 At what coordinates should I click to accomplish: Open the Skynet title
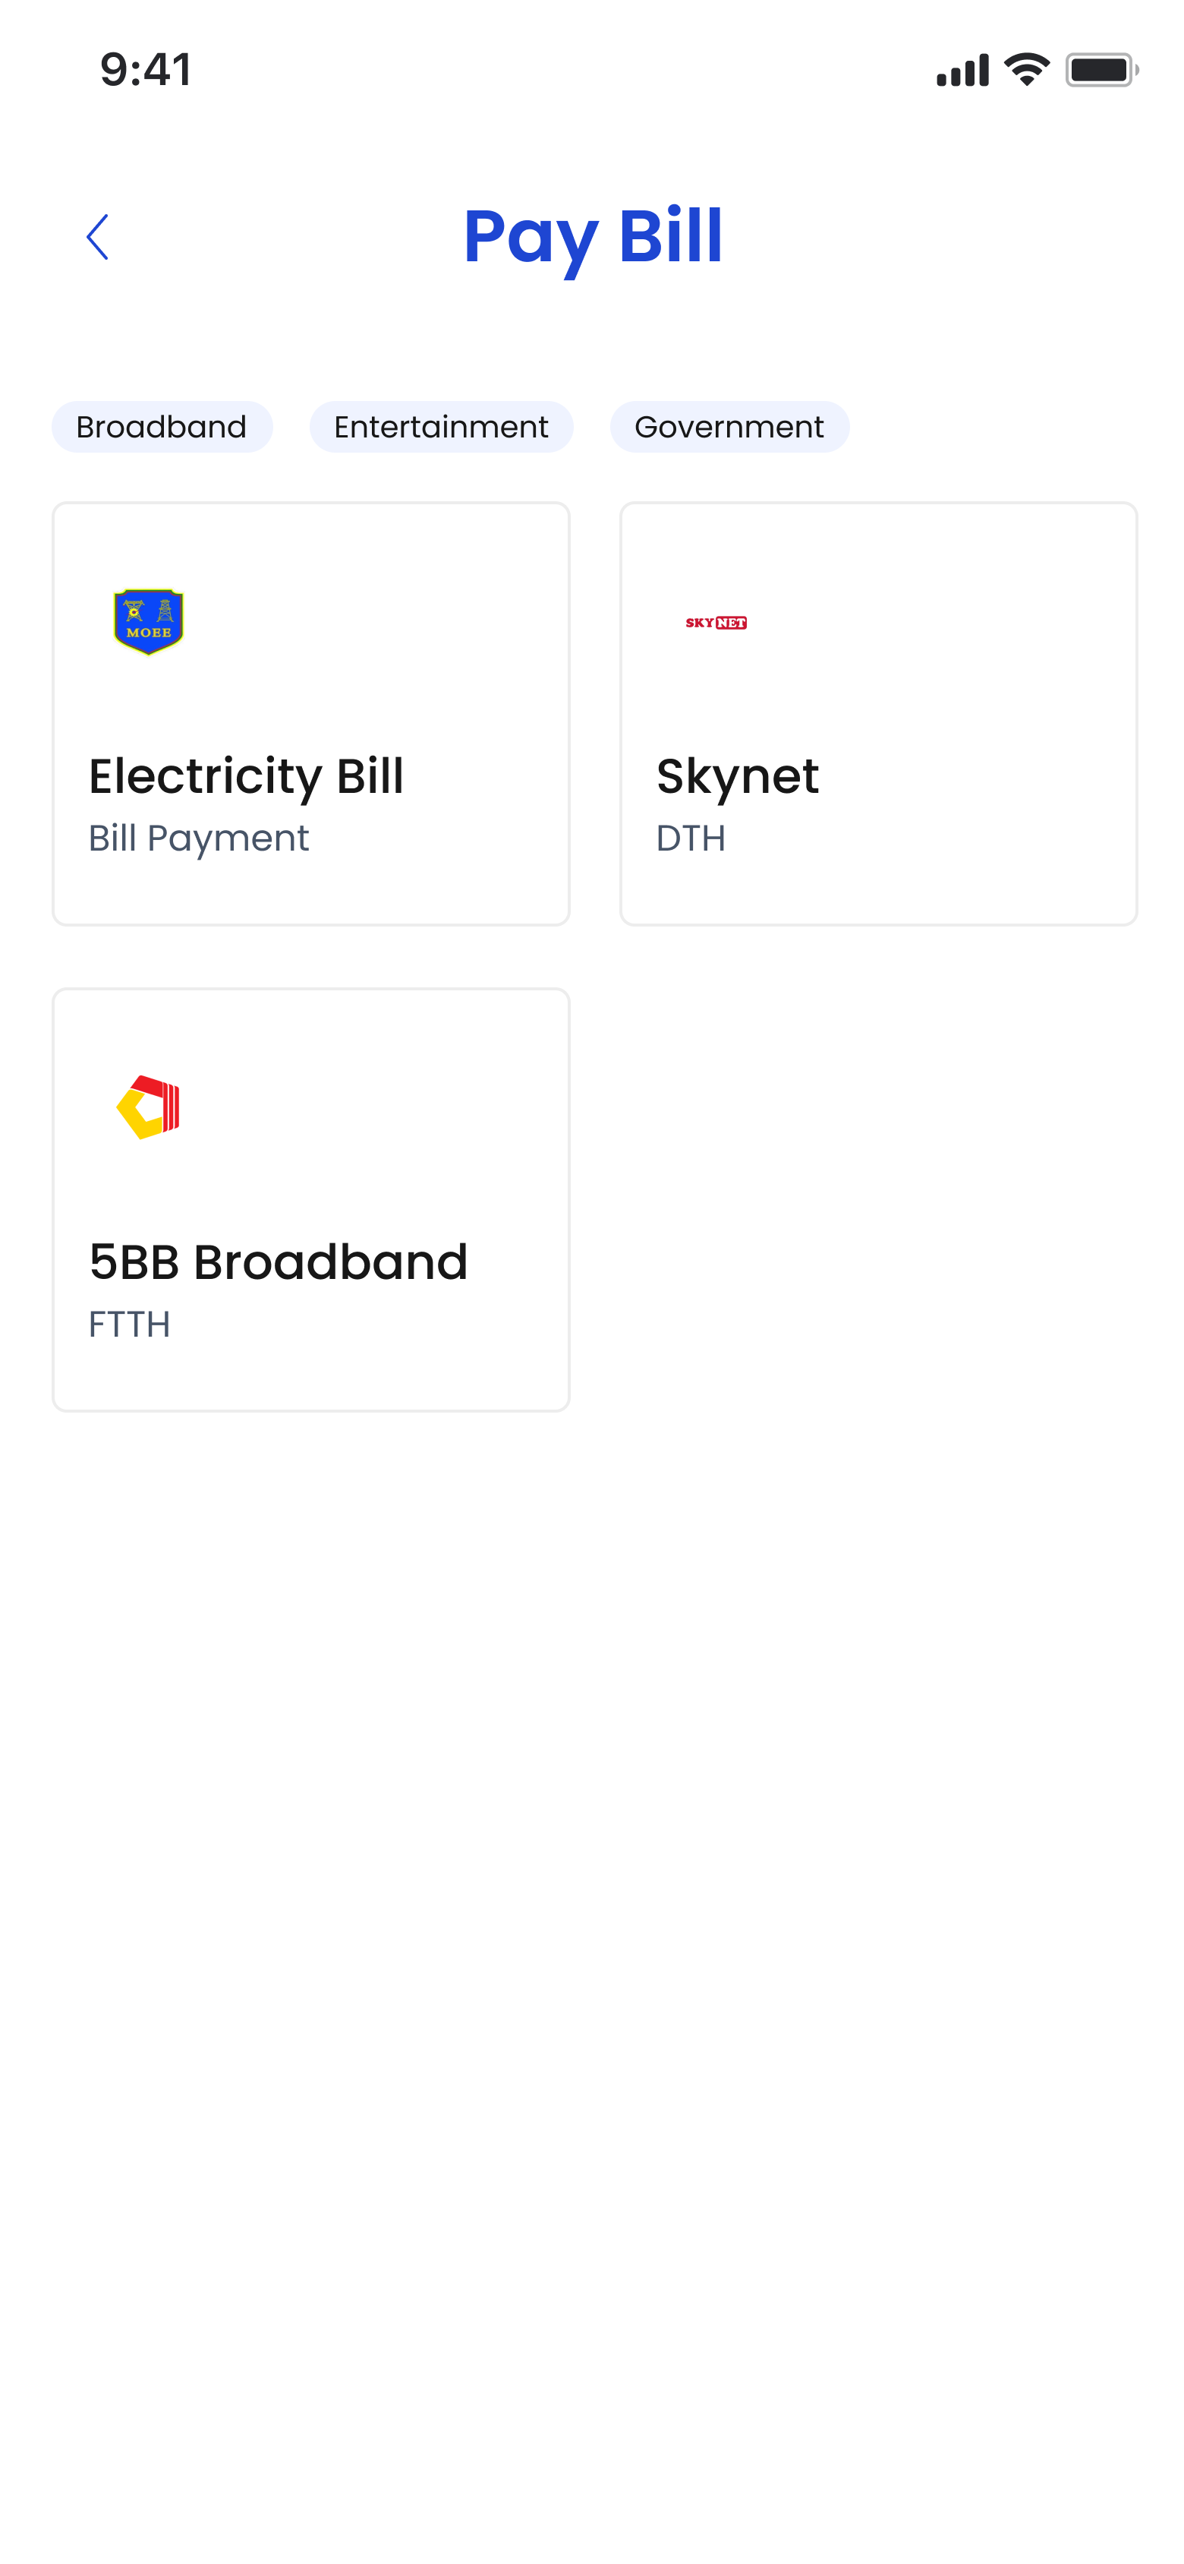[x=737, y=776]
